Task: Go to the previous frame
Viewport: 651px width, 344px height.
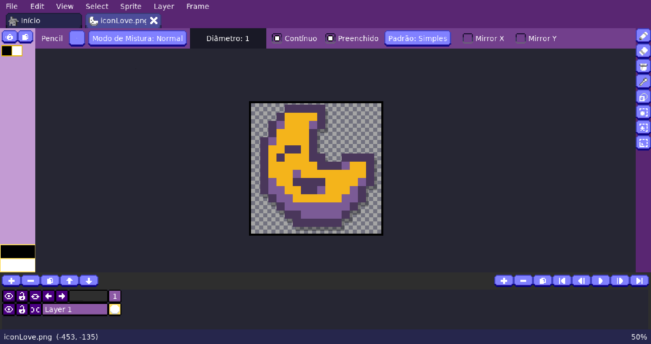Action: click(581, 281)
